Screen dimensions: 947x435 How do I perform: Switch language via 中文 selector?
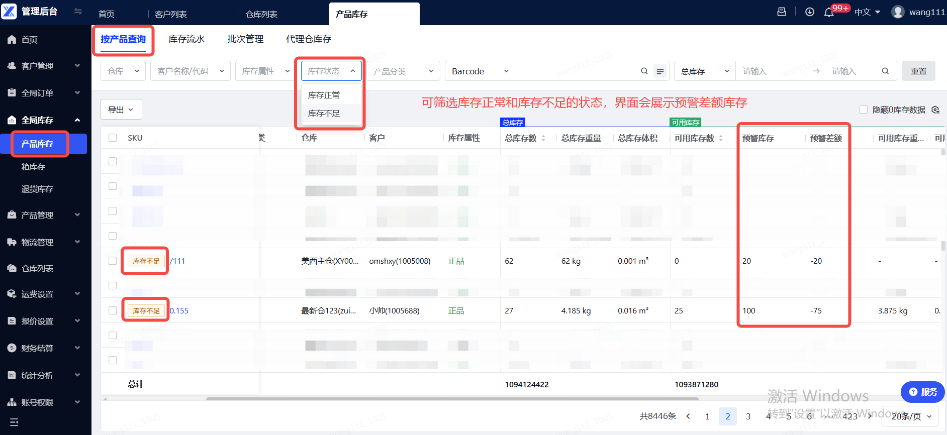(x=868, y=12)
